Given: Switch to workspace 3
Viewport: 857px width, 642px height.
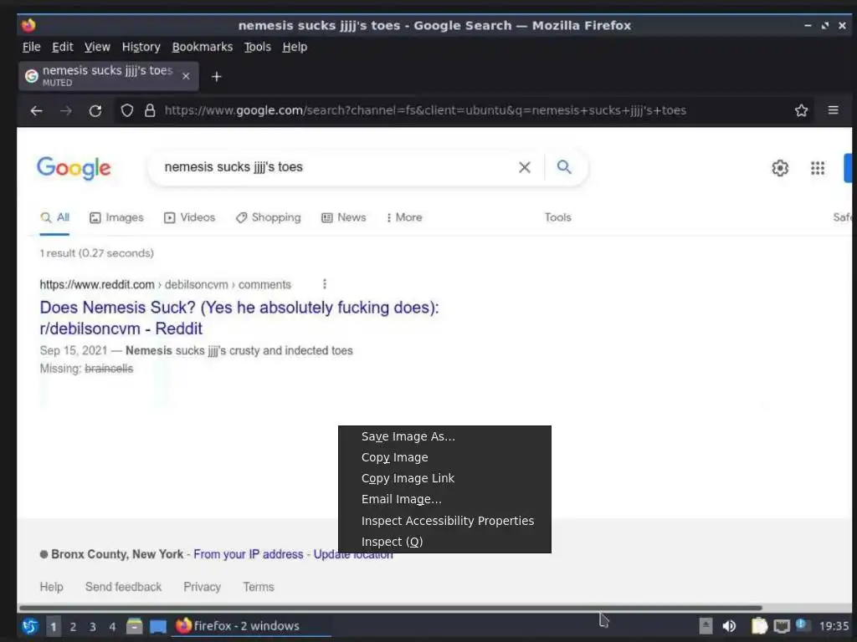Looking at the screenshot, I should click(x=92, y=626).
